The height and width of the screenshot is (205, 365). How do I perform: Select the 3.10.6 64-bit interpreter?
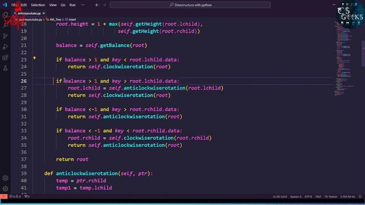pos(348,196)
